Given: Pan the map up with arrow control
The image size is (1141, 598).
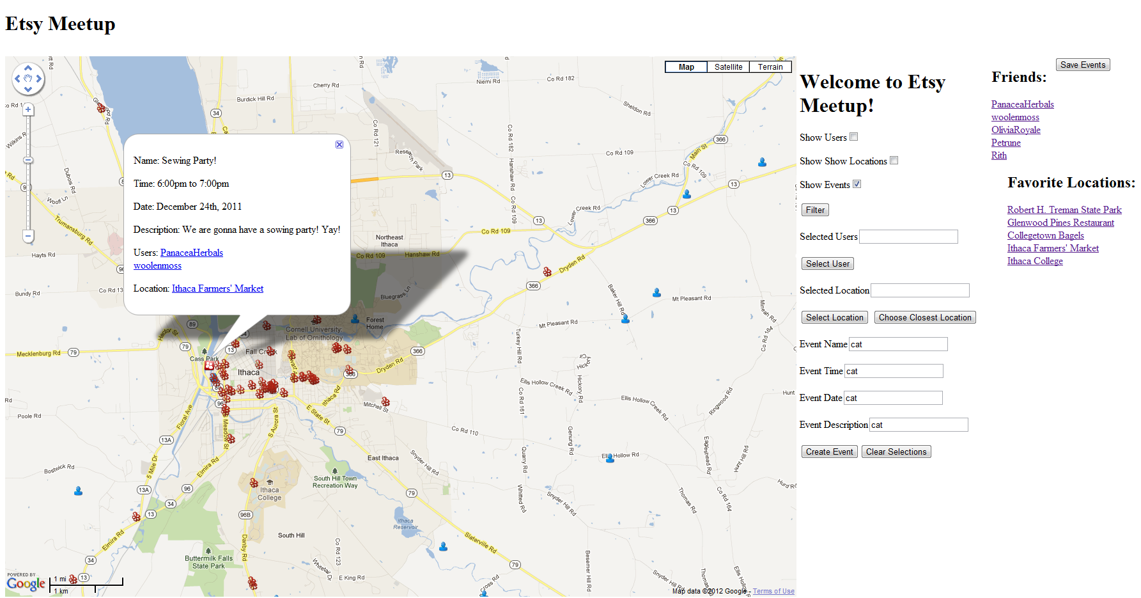Looking at the screenshot, I should tap(28, 68).
